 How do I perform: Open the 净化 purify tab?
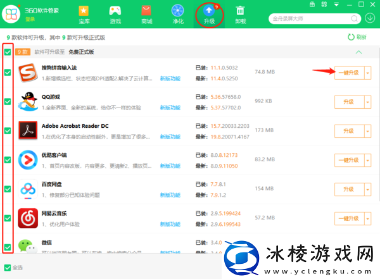coord(178,15)
